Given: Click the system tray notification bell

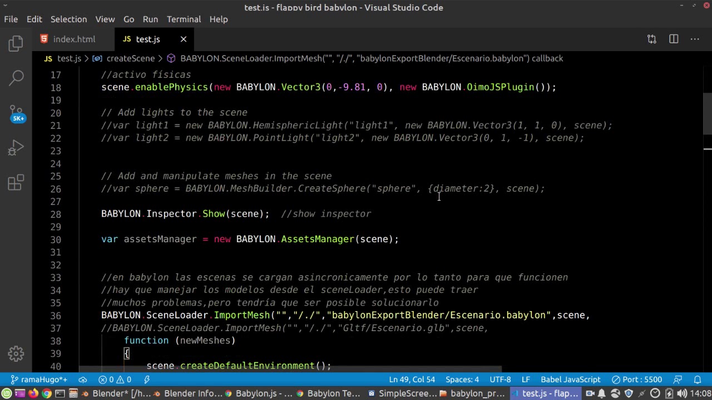Looking at the screenshot, I should 602,394.
